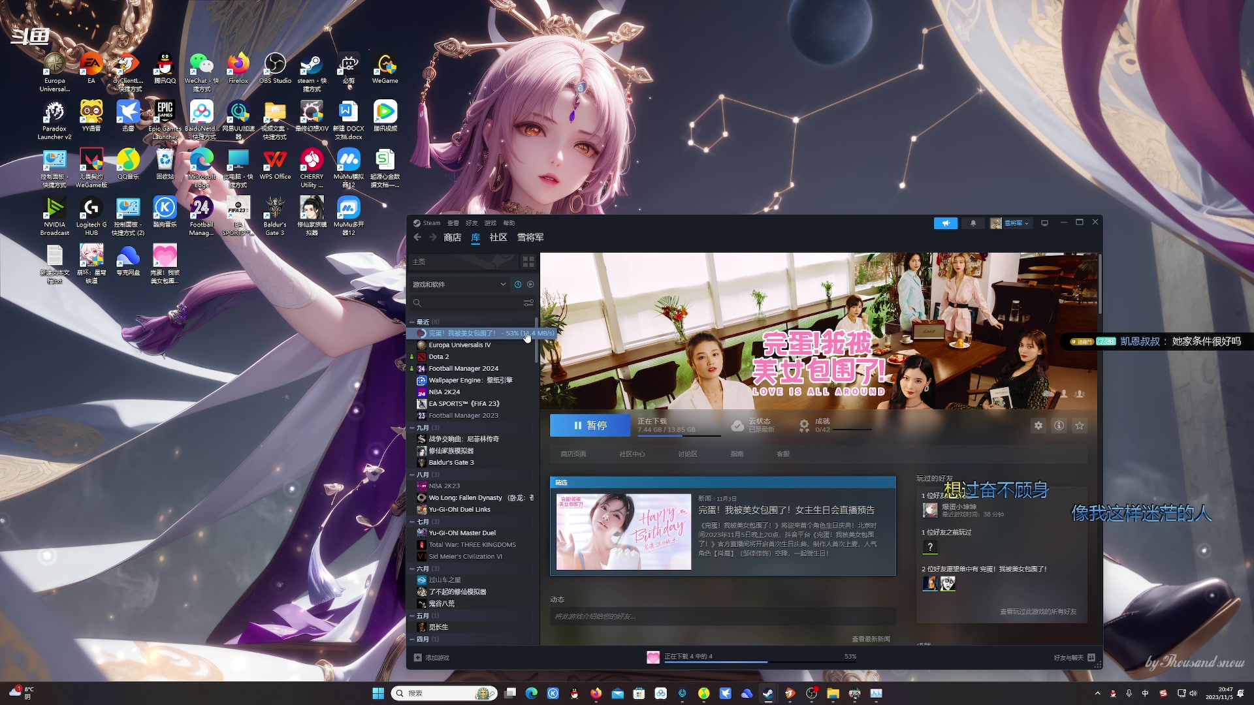1254x705 pixels.
Task: Open NVIDIA Broadcast desktop icon
Action: tap(55, 216)
